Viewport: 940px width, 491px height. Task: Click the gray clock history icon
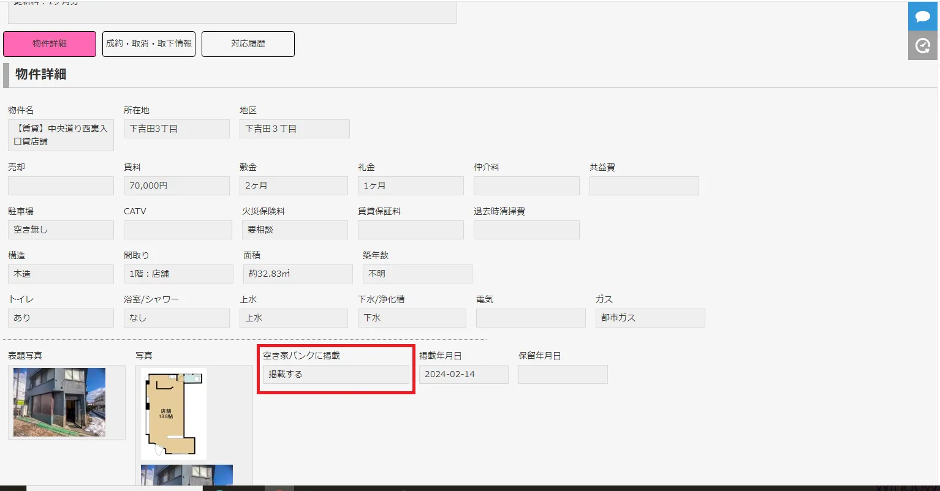point(923,45)
